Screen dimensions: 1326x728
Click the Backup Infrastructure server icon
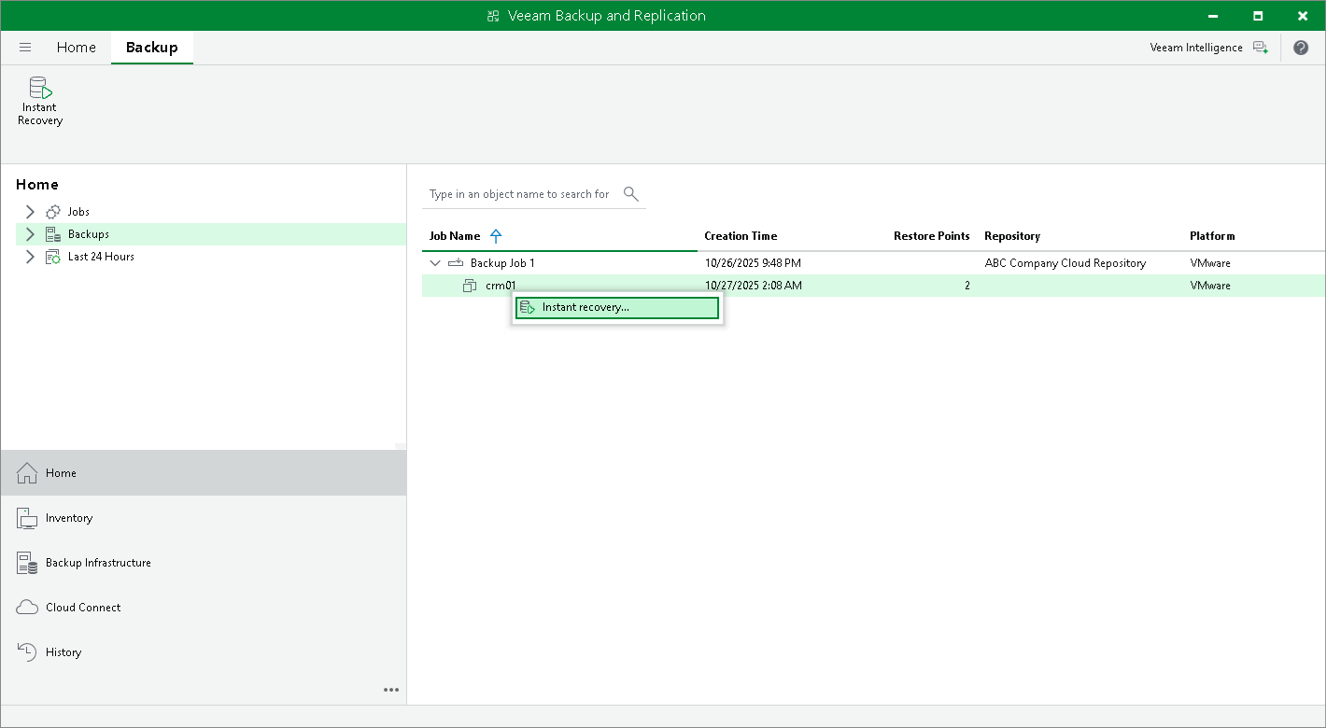(x=27, y=563)
